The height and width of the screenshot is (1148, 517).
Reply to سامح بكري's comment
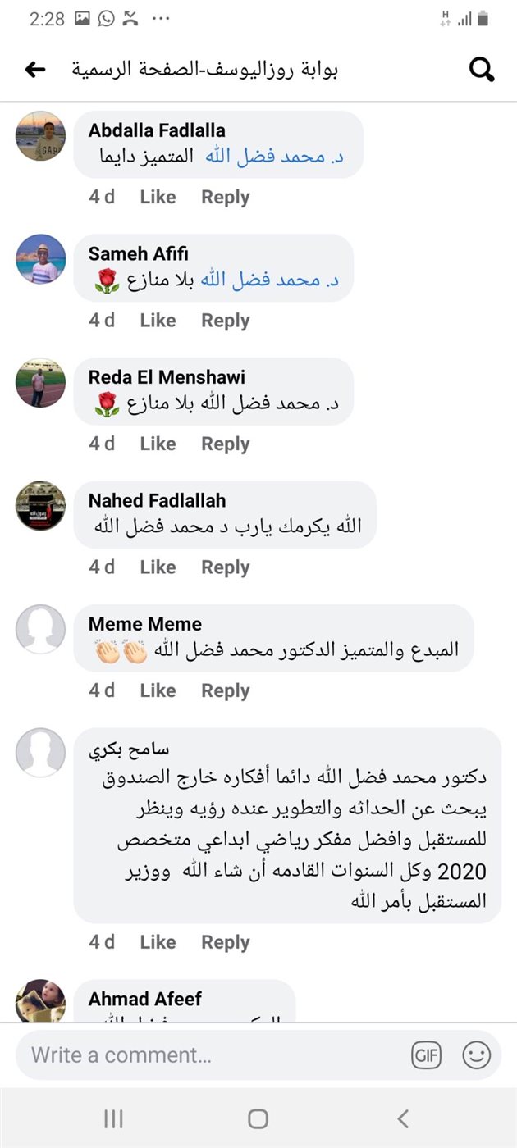[225, 943]
